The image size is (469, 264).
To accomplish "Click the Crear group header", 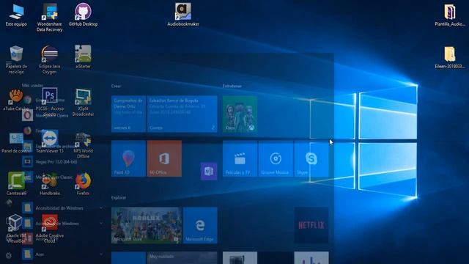I will click(116, 86).
